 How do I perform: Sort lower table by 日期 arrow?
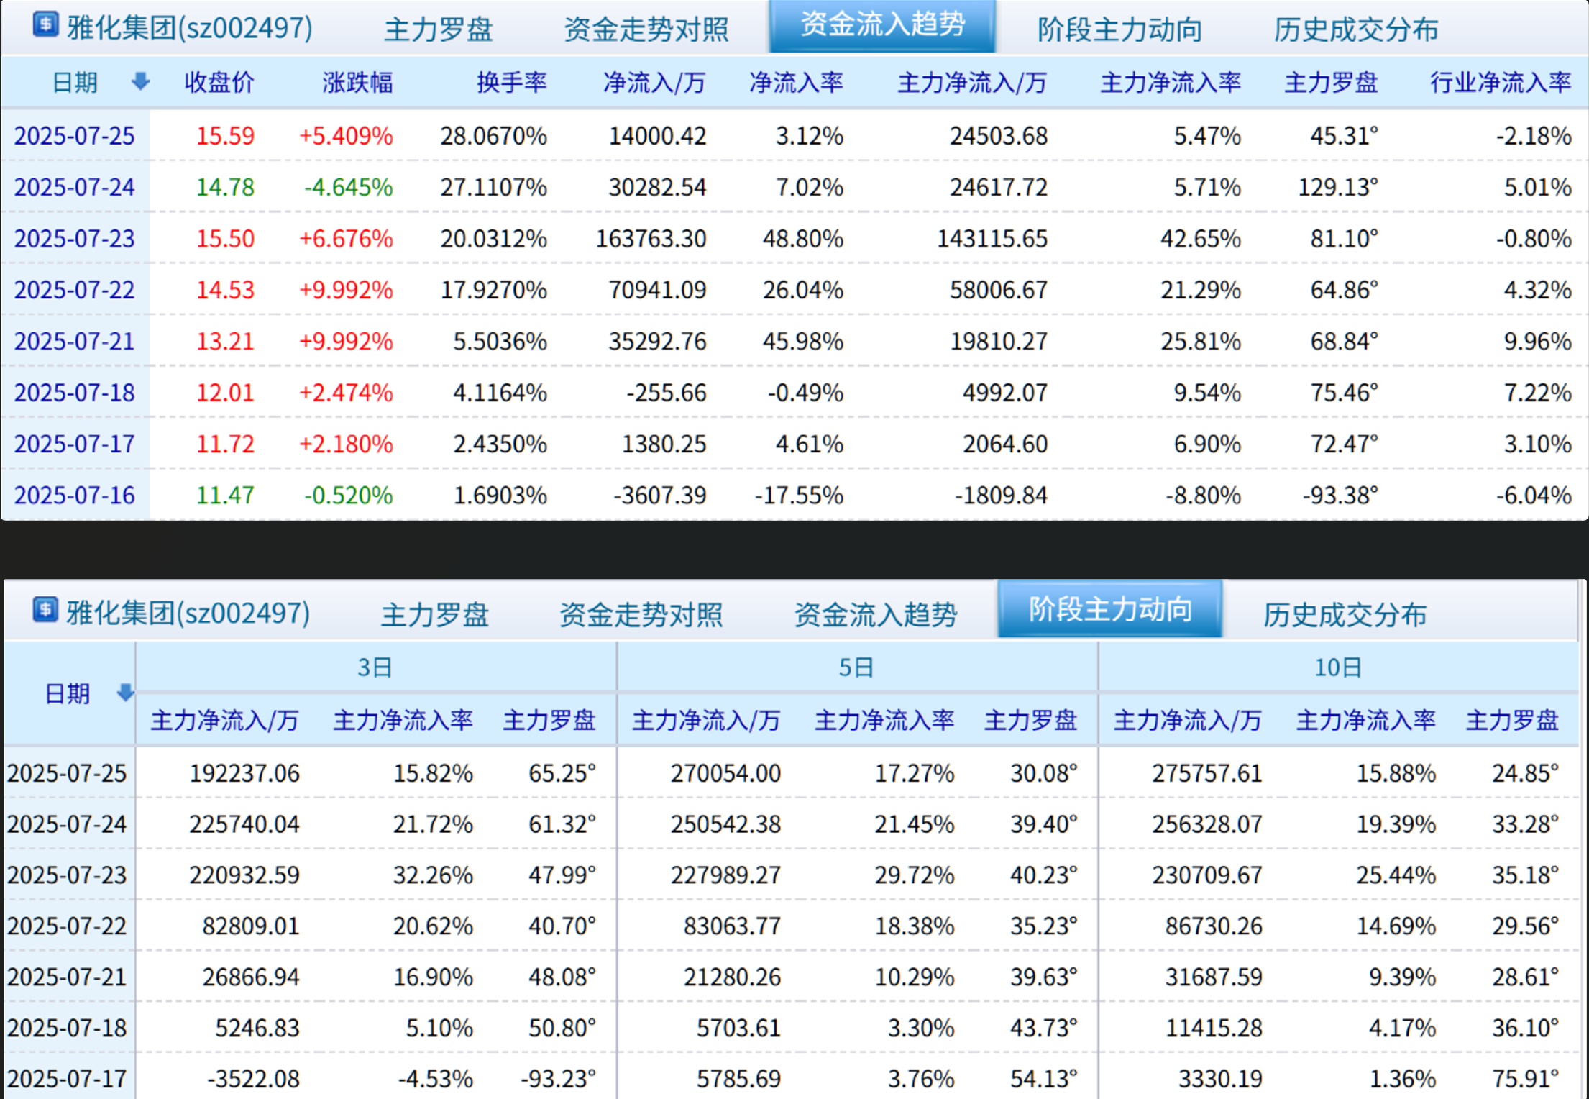pos(125,693)
